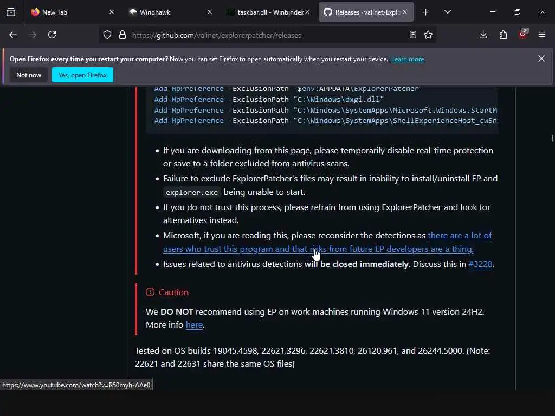Screen dimensions: 555x416
Task: Bookmark this page with star icon
Action: pyautogui.click(x=428, y=35)
